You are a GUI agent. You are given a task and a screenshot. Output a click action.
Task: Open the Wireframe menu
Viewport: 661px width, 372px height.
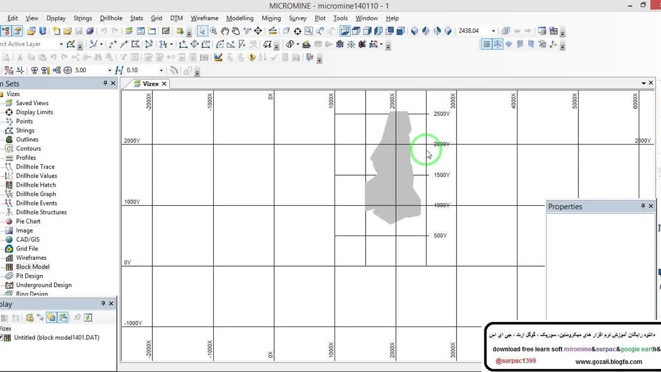point(204,18)
